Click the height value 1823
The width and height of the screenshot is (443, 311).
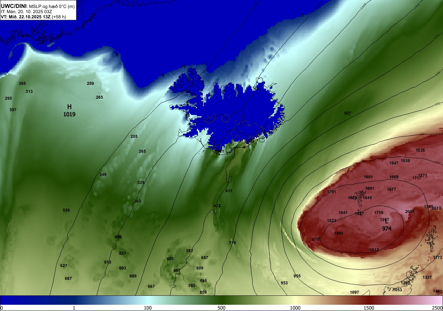[x=332, y=221]
